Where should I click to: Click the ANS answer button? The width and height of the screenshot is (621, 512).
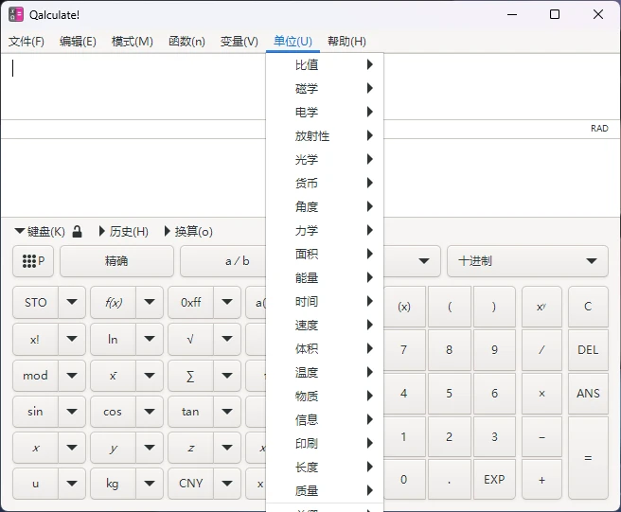click(588, 393)
